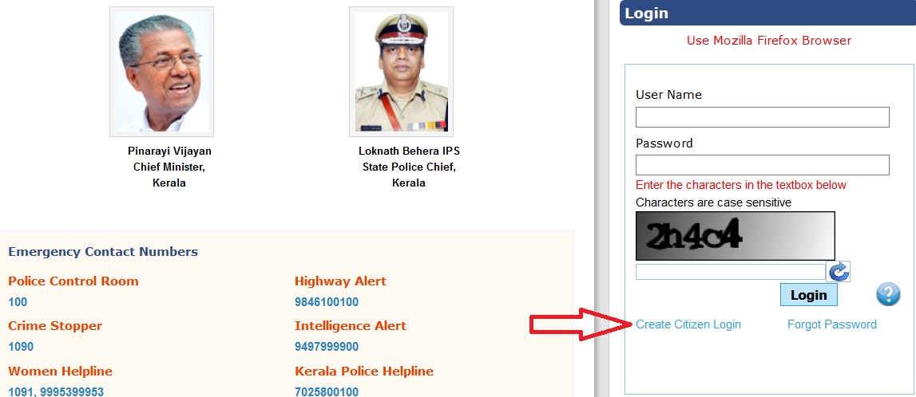The width and height of the screenshot is (916, 397).
Task: Click the User Name input field
Action: pos(763,117)
